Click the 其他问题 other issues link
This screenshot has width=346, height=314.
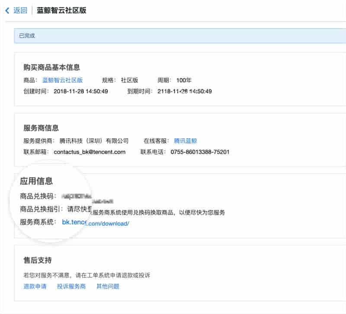tap(108, 286)
